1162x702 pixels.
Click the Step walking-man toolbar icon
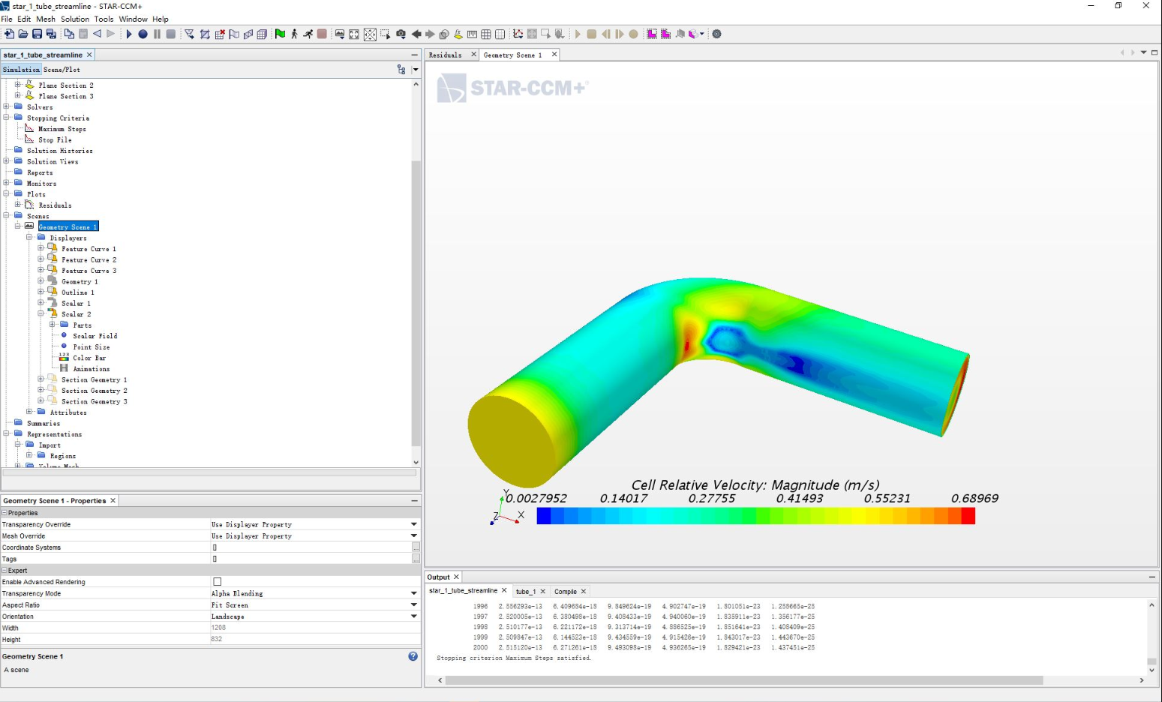pyautogui.click(x=294, y=34)
